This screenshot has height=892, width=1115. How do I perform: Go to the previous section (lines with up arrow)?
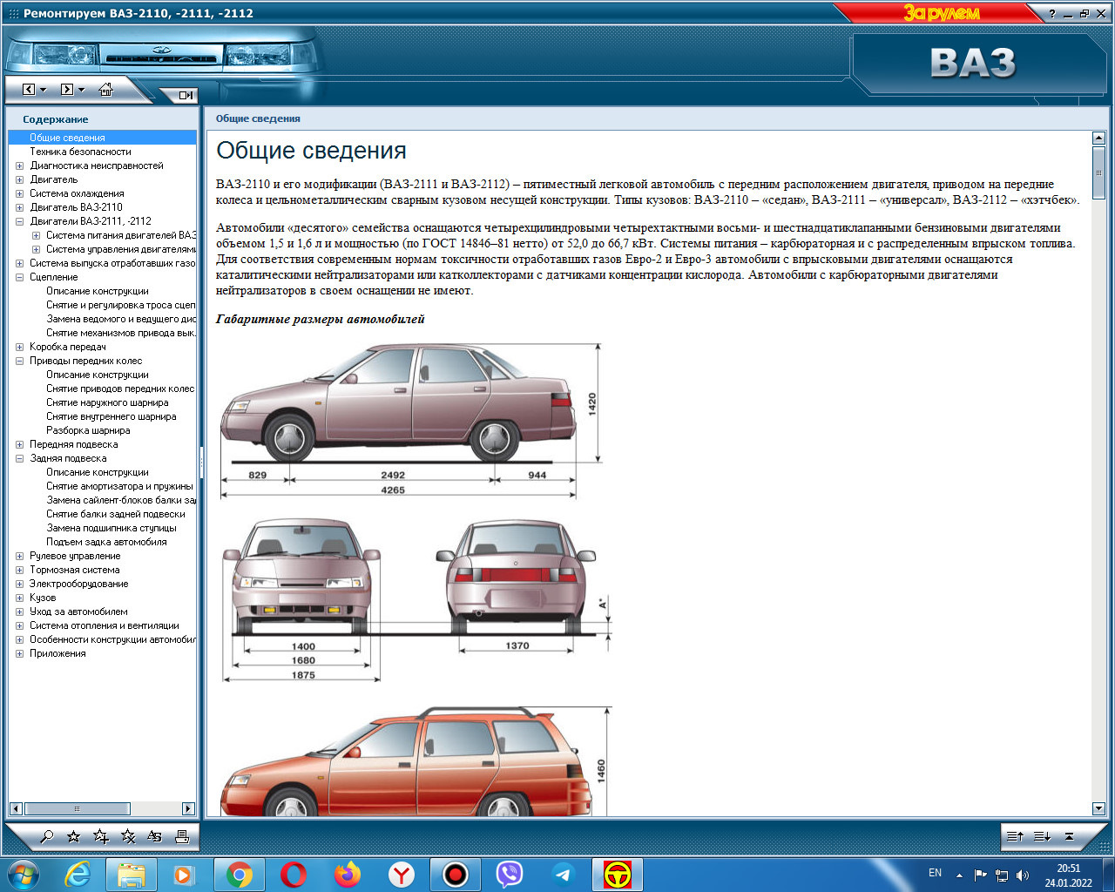(1015, 836)
